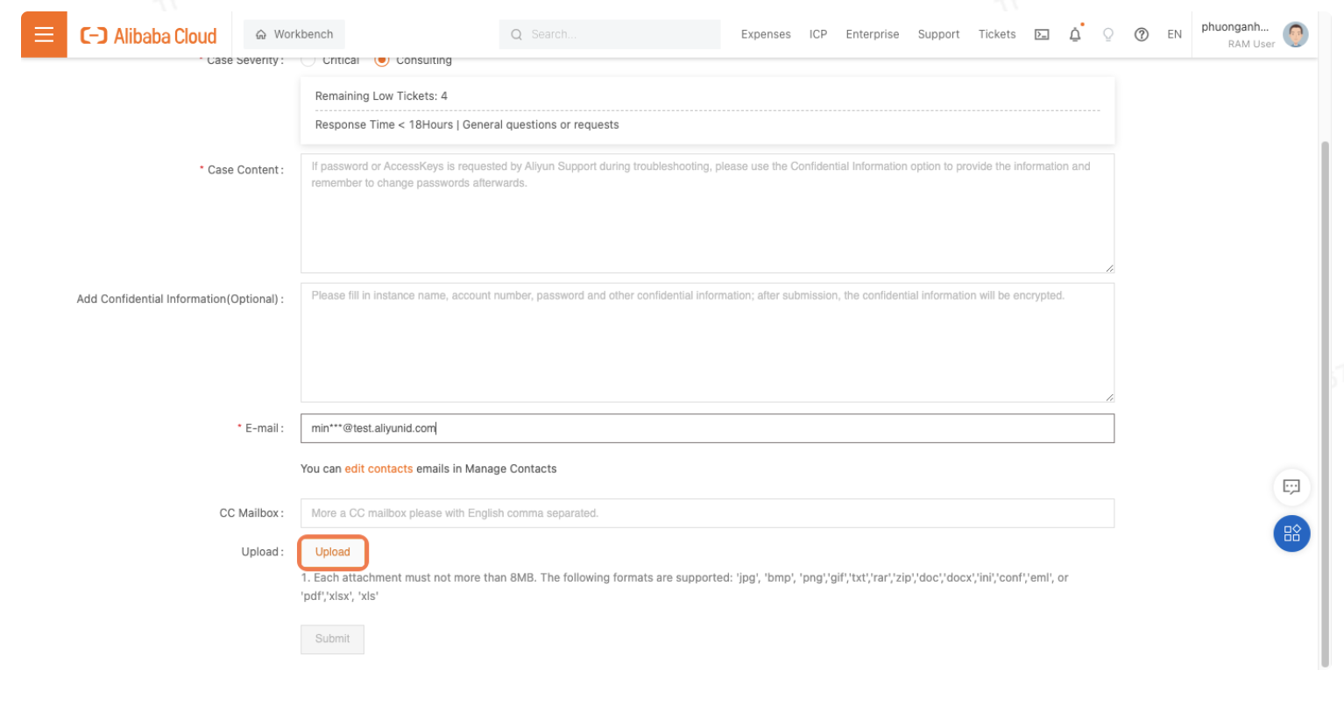Open the hamburger navigation menu
This screenshot has height=706, width=1344.
[43, 34]
